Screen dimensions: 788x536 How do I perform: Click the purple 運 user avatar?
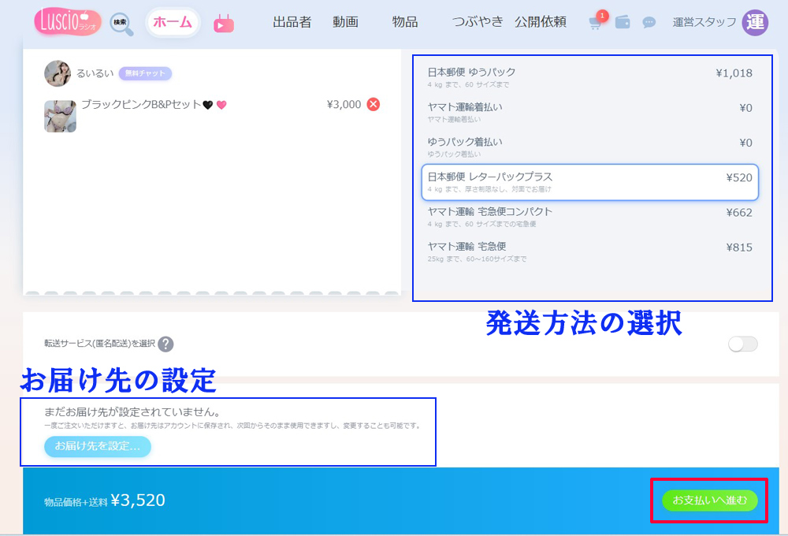pos(755,22)
